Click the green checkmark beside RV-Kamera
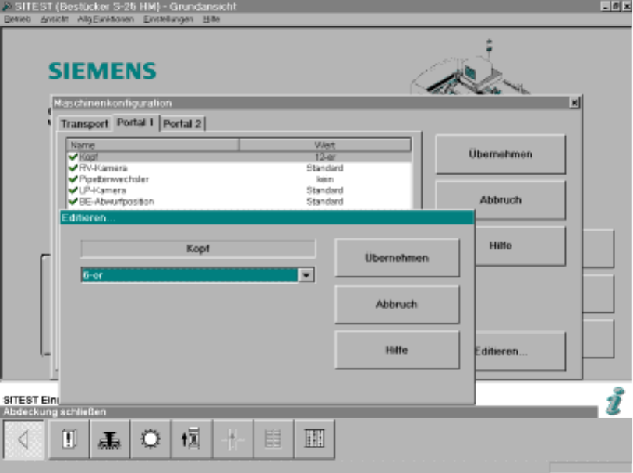633x473 pixels. pyautogui.click(x=73, y=168)
